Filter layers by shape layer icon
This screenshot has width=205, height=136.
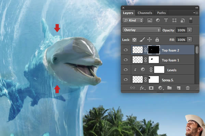174,20
